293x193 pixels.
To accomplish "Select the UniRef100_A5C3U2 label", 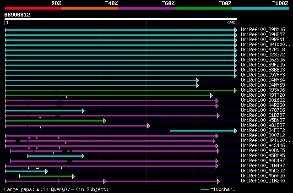I will (263, 171).
